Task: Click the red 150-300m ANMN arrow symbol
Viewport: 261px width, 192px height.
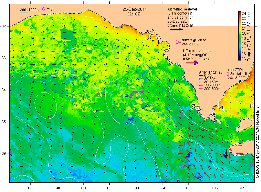Action: [201, 85]
